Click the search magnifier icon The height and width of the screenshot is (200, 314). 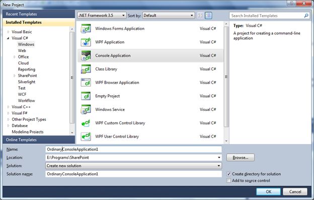click(x=306, y=16)
